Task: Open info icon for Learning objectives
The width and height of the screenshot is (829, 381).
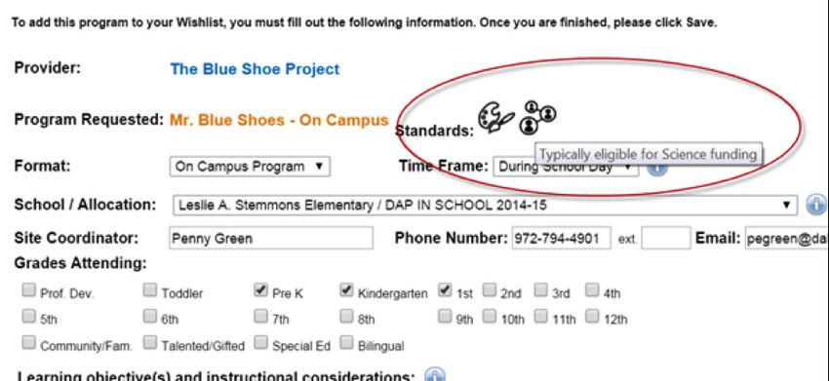Action: click(x=435, y=376)
